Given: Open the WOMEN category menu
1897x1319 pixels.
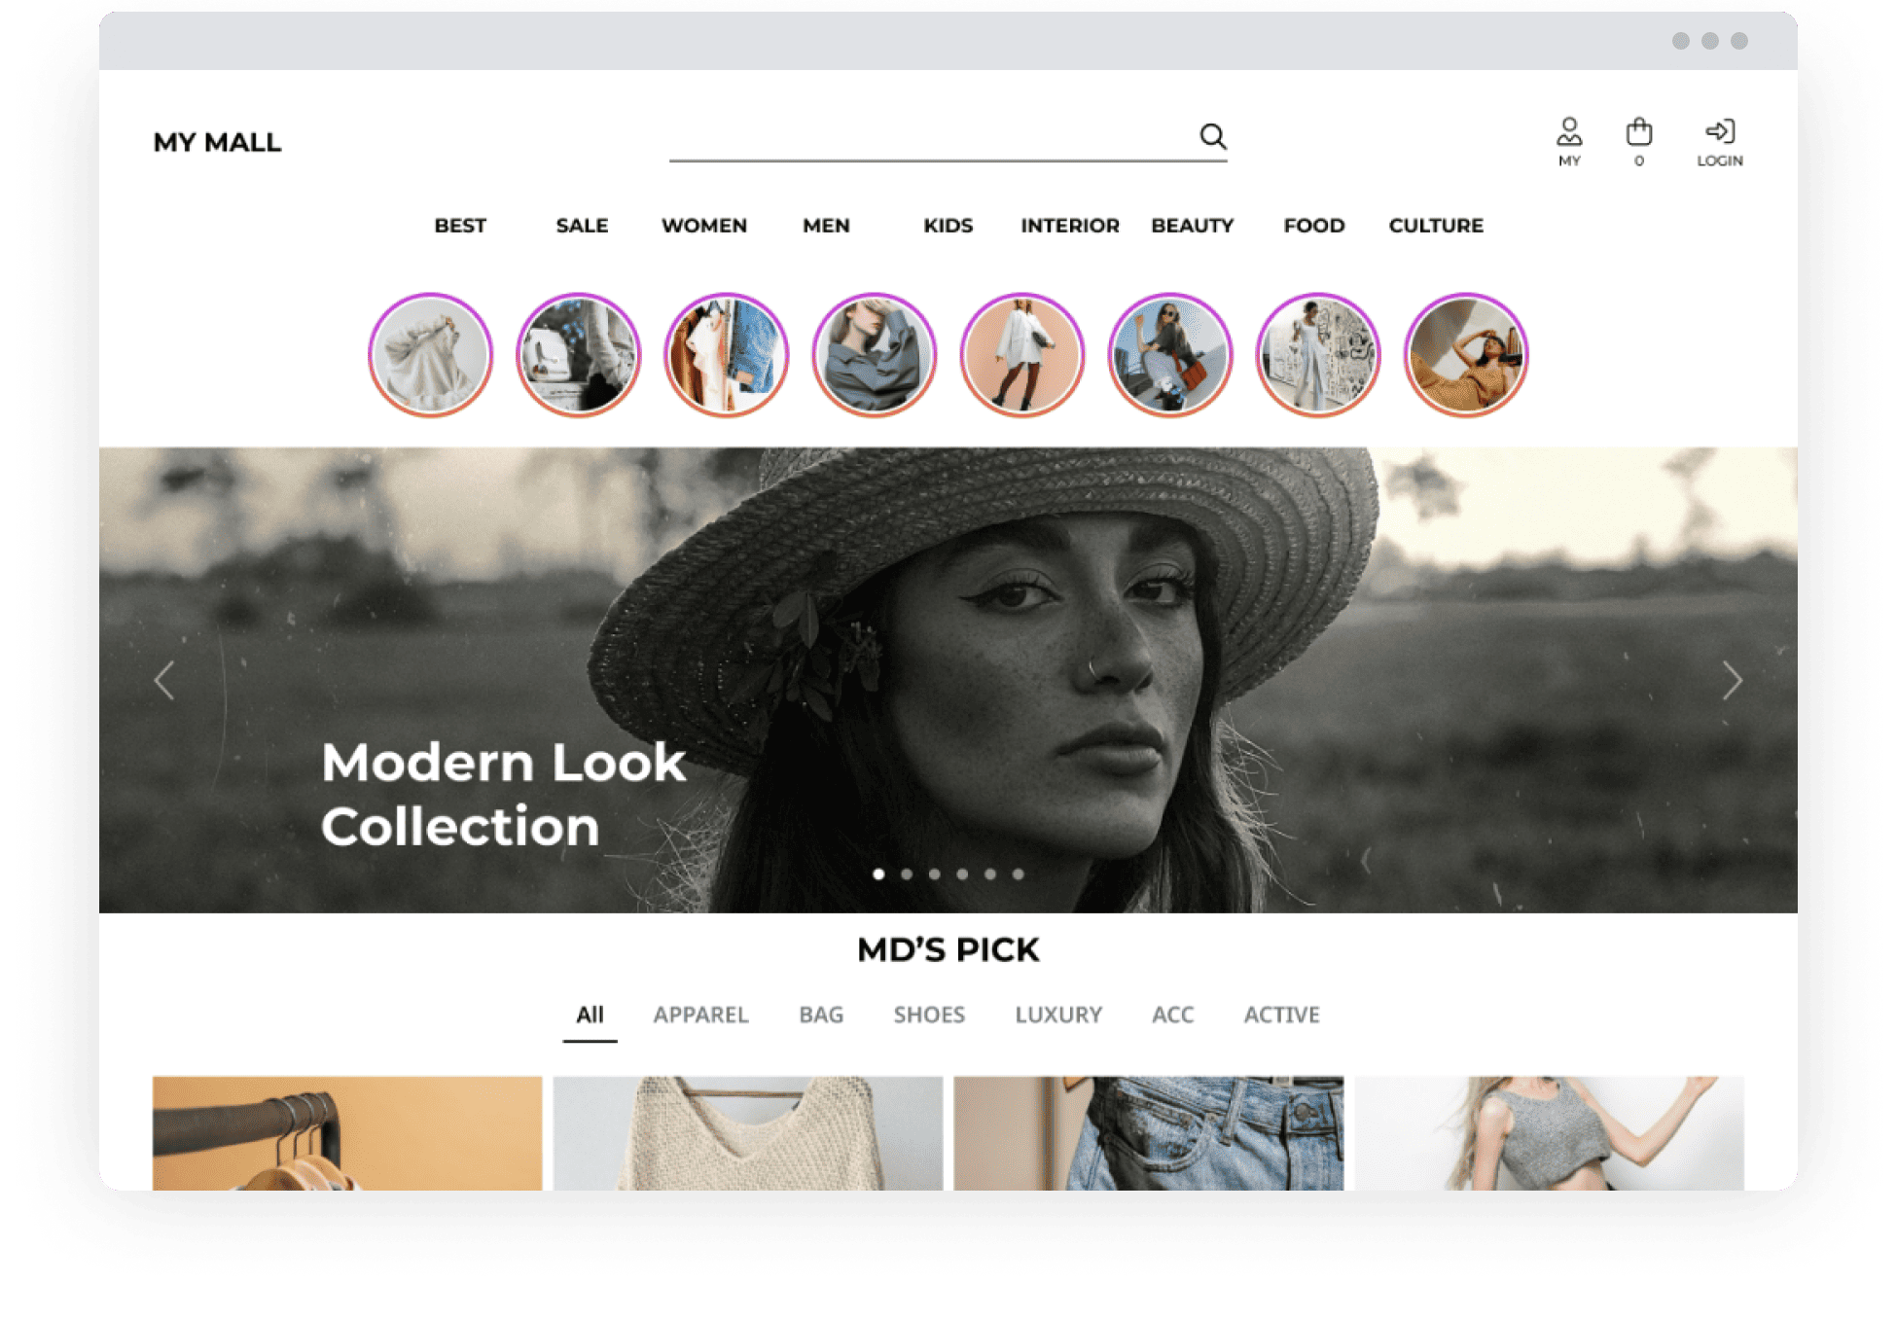Looking at the screenshot, I should tap(704, 226).
